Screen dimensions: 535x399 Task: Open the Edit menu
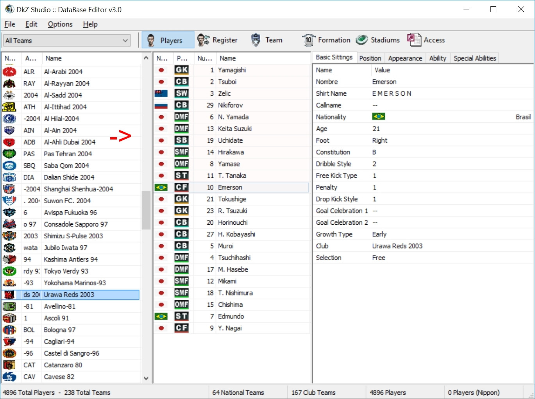coord(31,24)
